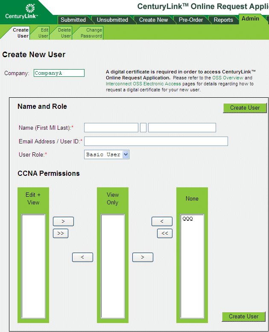This screenshot has width=269, height=332.
Task: Move selected CCNA from View Only to None
Action: tap(143, 257)
